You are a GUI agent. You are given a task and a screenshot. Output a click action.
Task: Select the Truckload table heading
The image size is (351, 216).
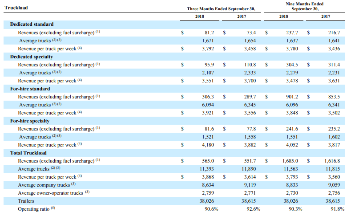[x=16, y=8]
